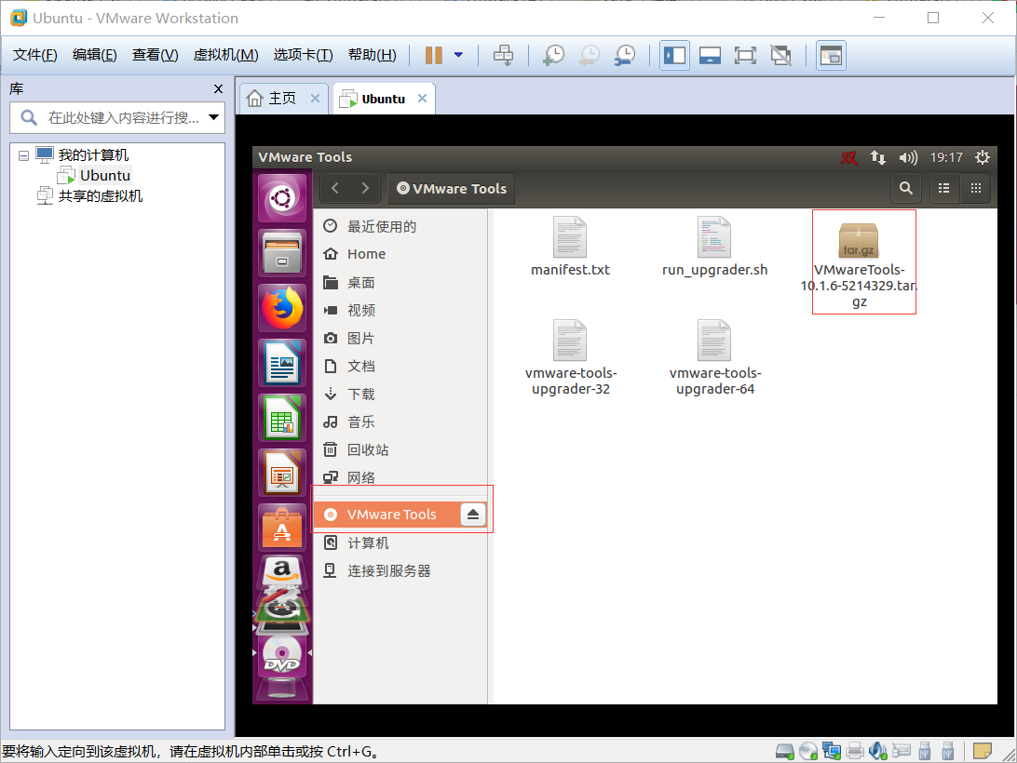Close the 库 library panel
1017x763 pixels.
[218, 88]
